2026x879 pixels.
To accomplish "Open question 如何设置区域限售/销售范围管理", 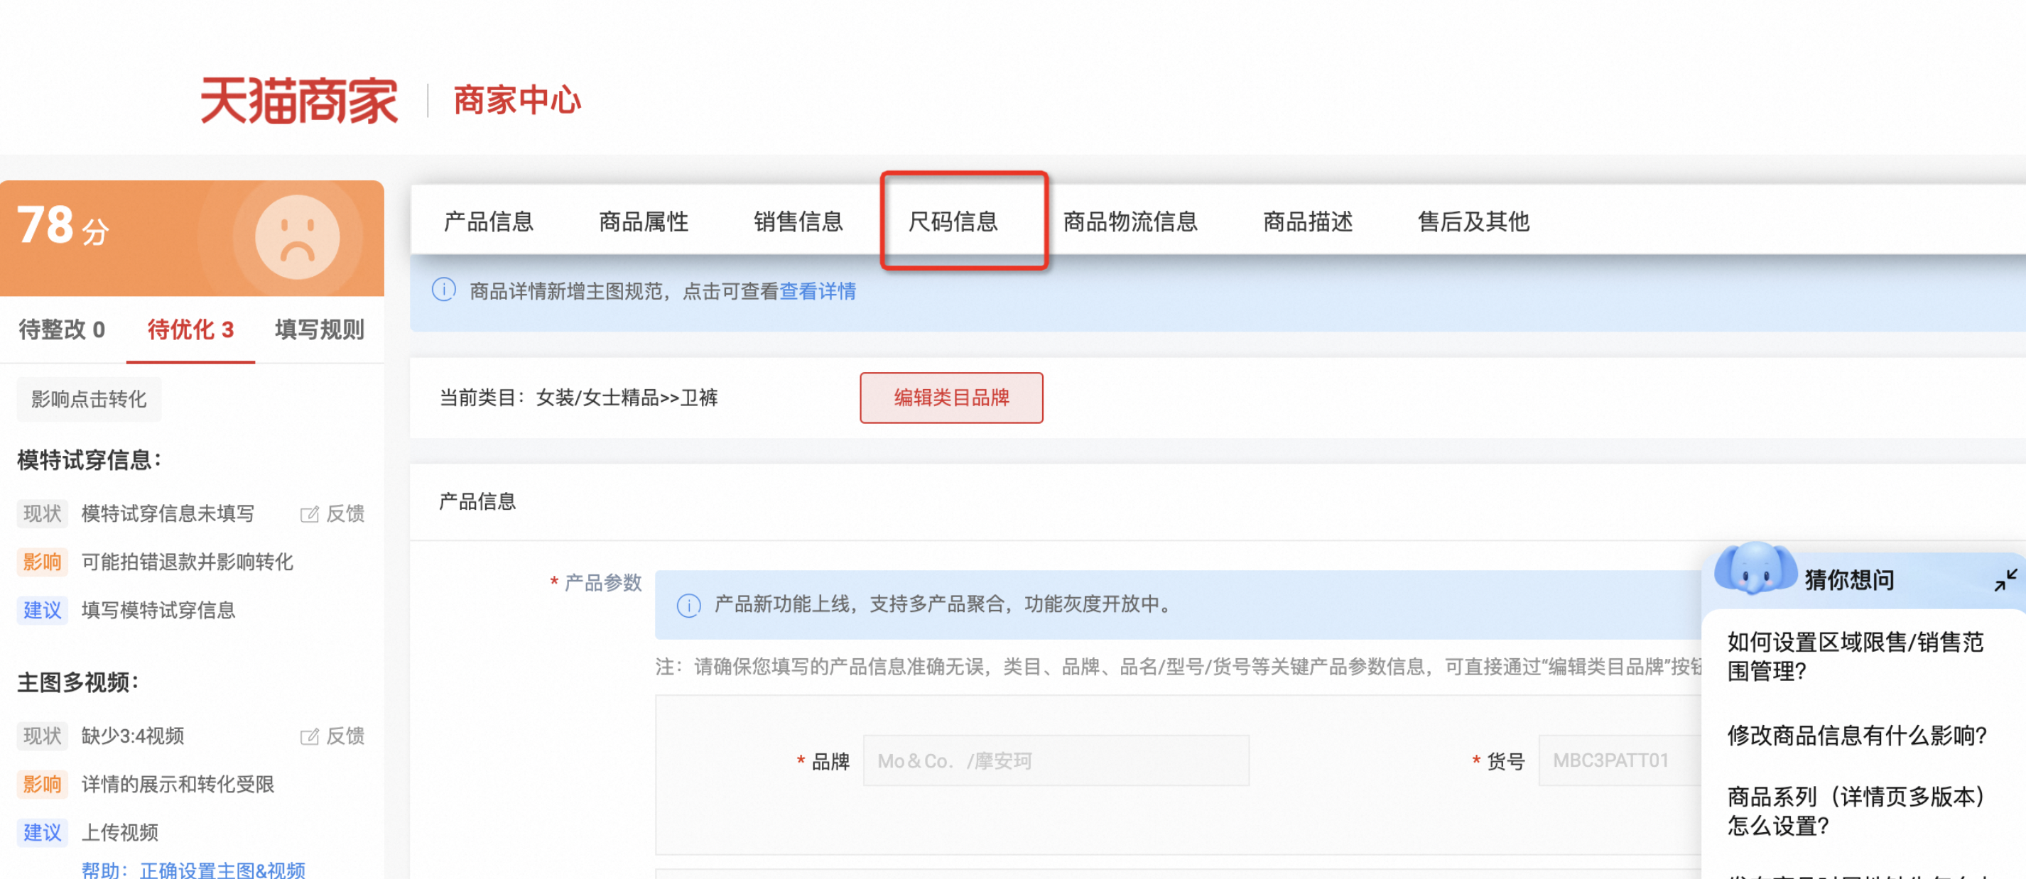I will [1856, 657].
